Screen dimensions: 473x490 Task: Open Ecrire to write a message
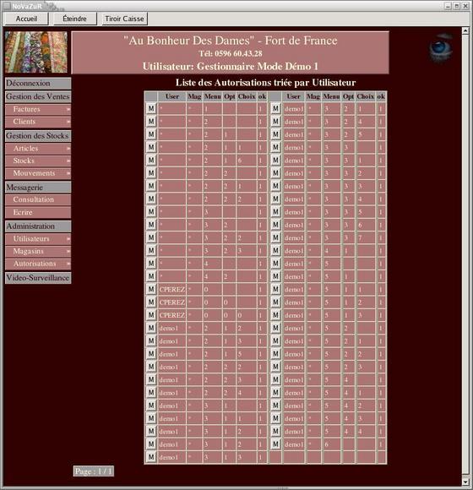click(x=38, y=213)
